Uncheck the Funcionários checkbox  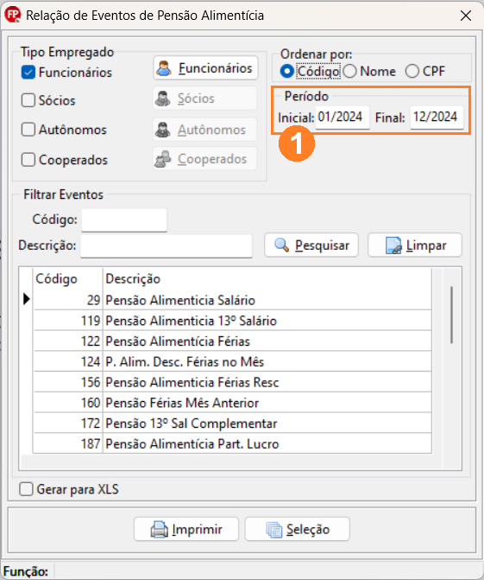(28, 72)
